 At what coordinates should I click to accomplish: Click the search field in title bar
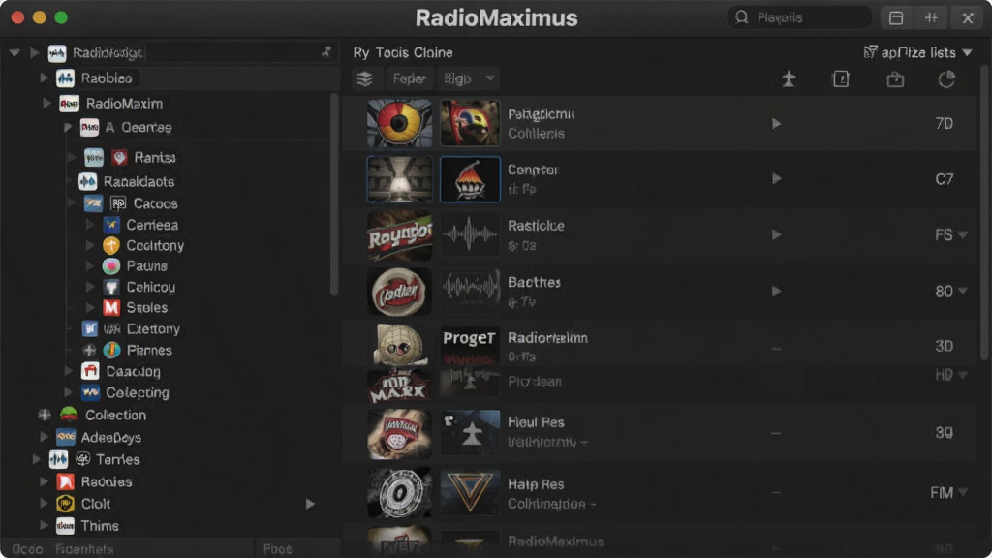tap(798, 17)
